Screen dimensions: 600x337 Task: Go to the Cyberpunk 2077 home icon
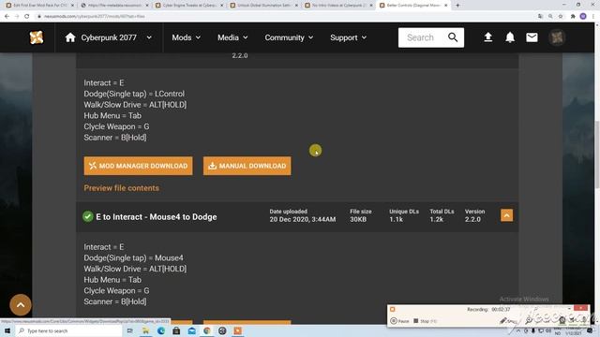point(70,37)
